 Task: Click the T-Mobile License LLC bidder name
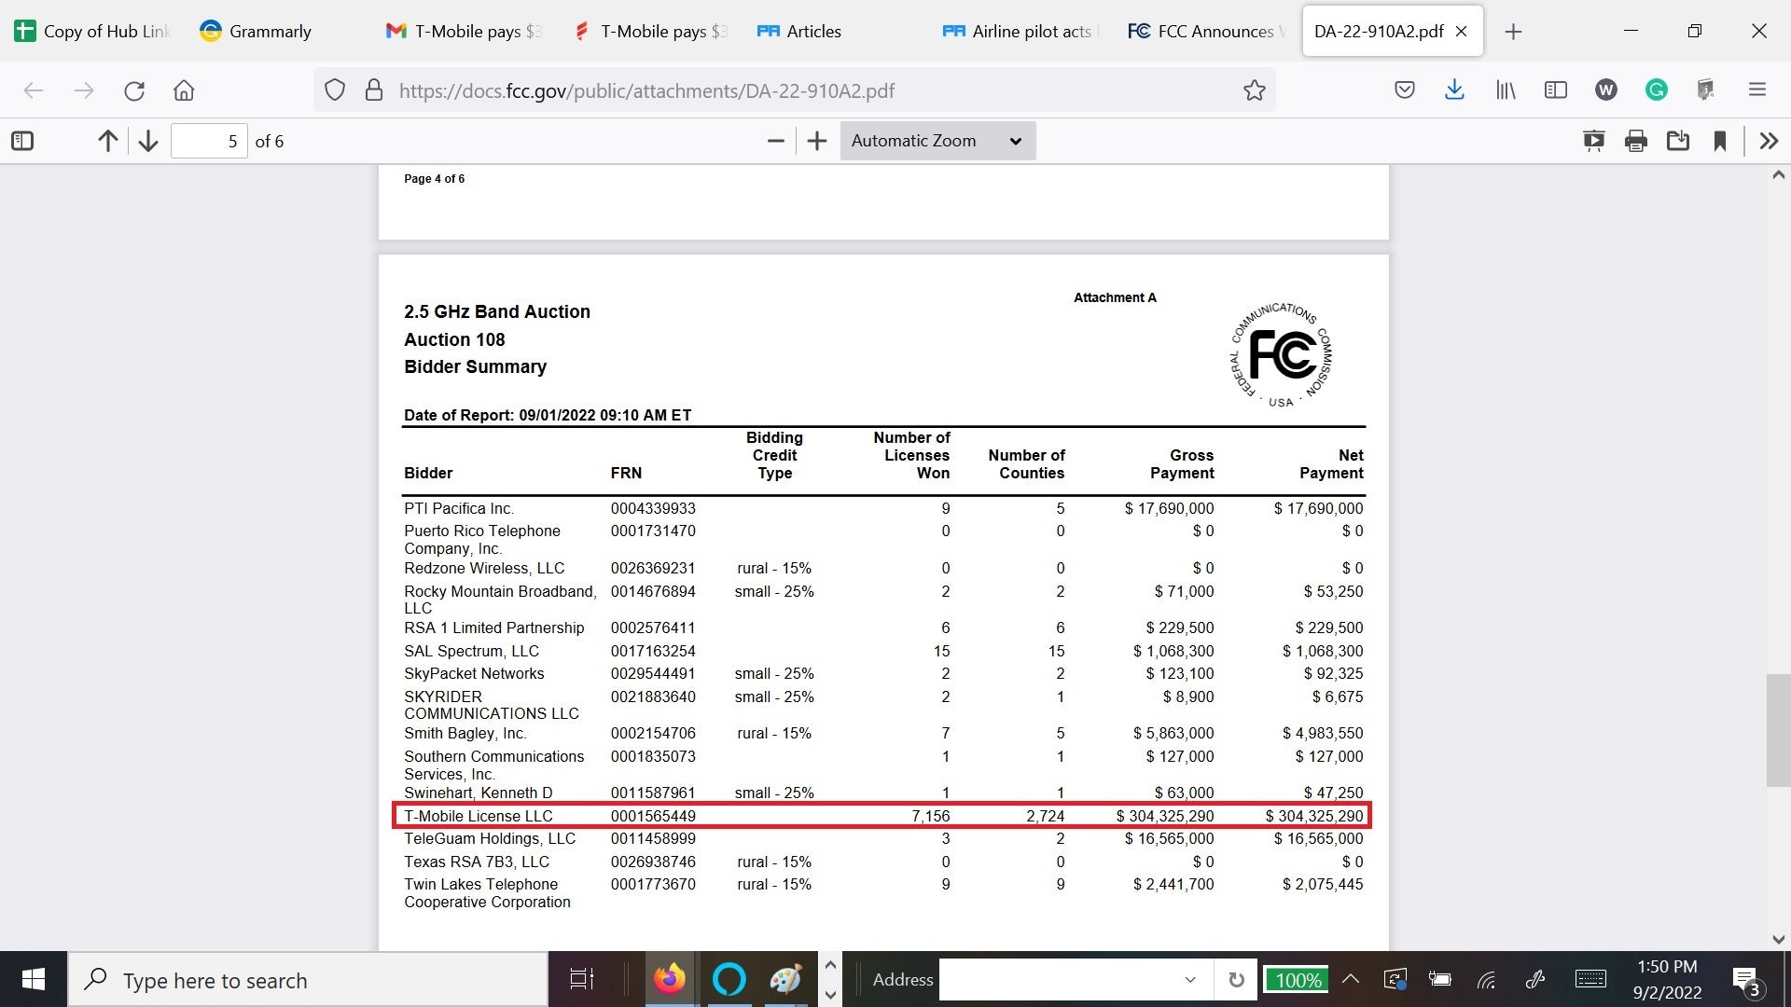(x=478, y=816)
